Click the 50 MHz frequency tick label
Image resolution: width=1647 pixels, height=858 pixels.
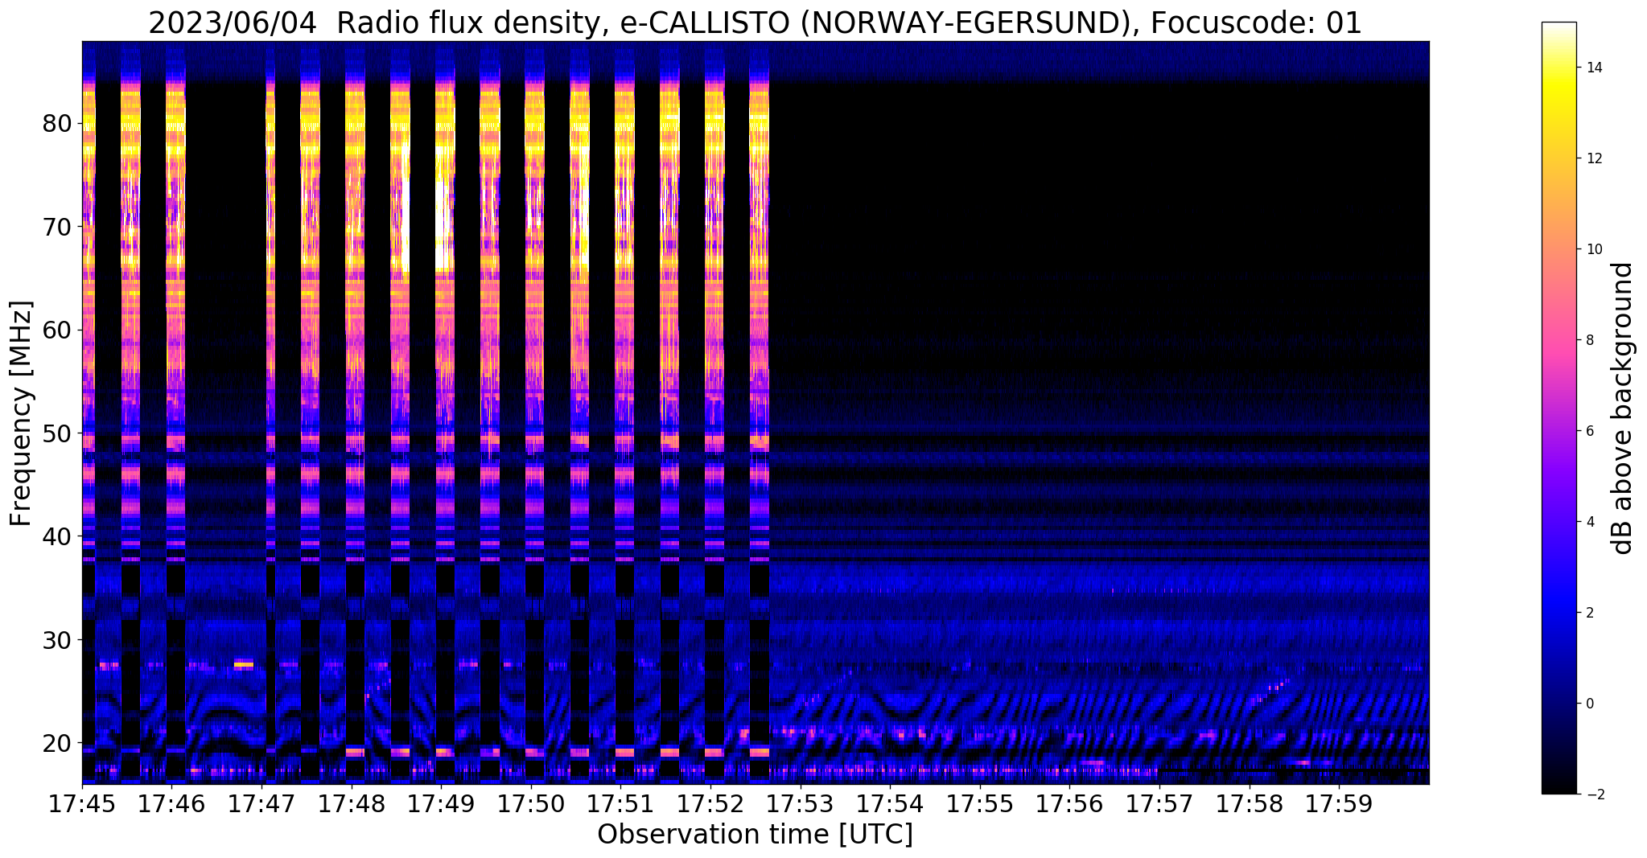(58, 433)
